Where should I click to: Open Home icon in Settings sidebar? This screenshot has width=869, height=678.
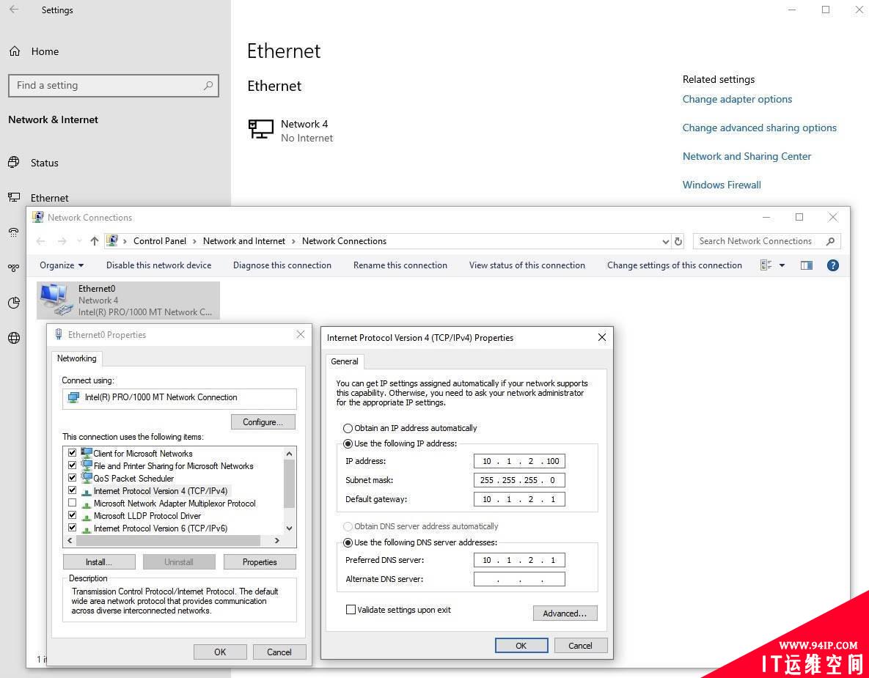pyautogui.click(x=15, y=51)
